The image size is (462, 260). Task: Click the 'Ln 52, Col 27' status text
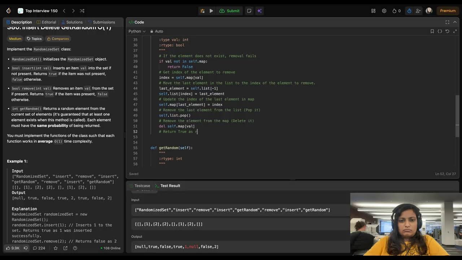(x=445, y=174)
